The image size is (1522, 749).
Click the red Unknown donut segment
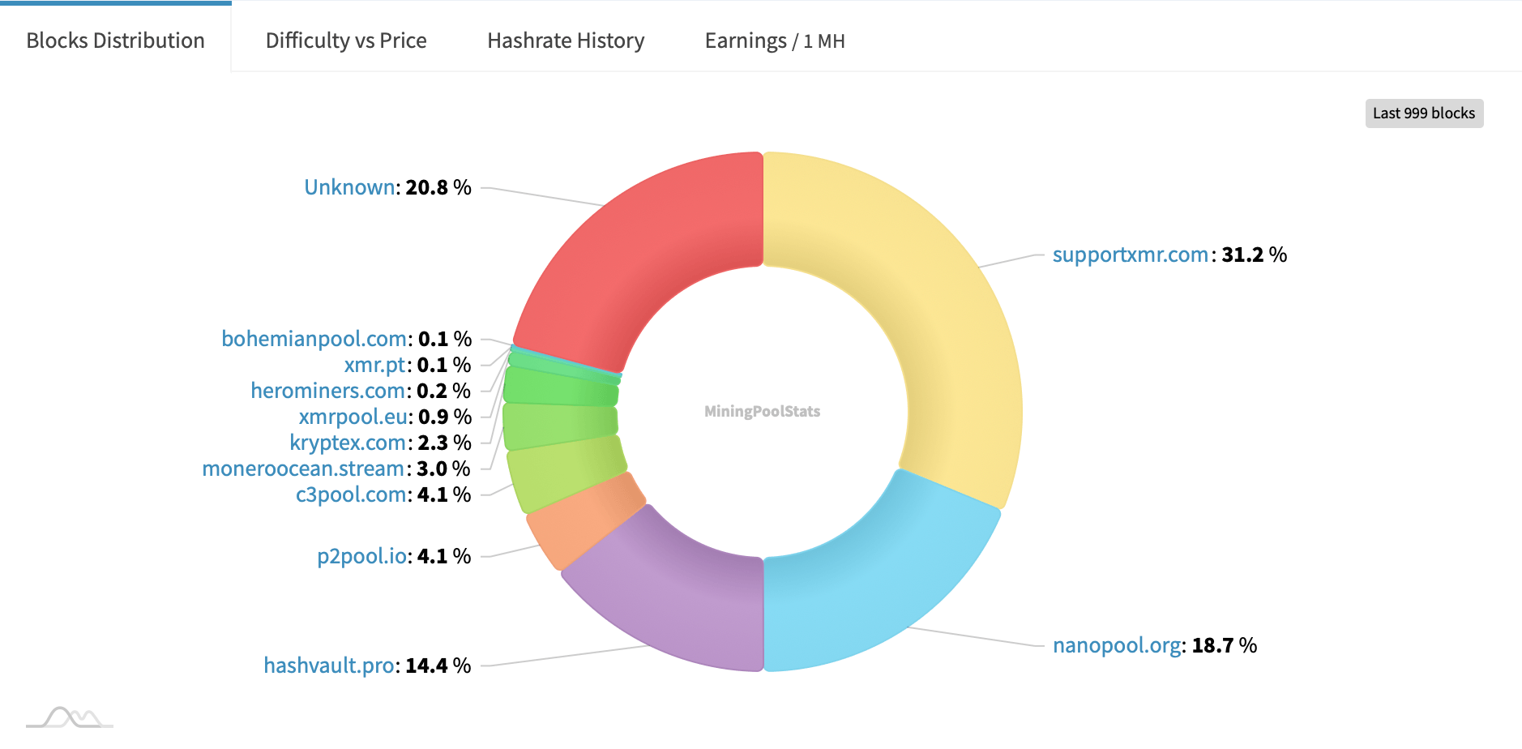click(640, 227)
